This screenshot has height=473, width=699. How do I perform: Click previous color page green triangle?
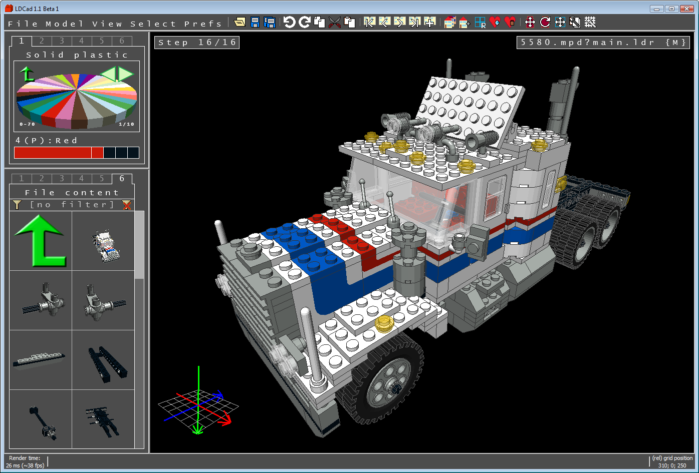(x=108, y=74)
